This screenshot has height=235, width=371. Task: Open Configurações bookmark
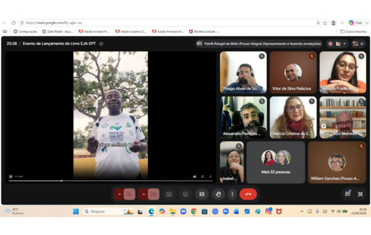pyautogui.click(x=25, y=32)
